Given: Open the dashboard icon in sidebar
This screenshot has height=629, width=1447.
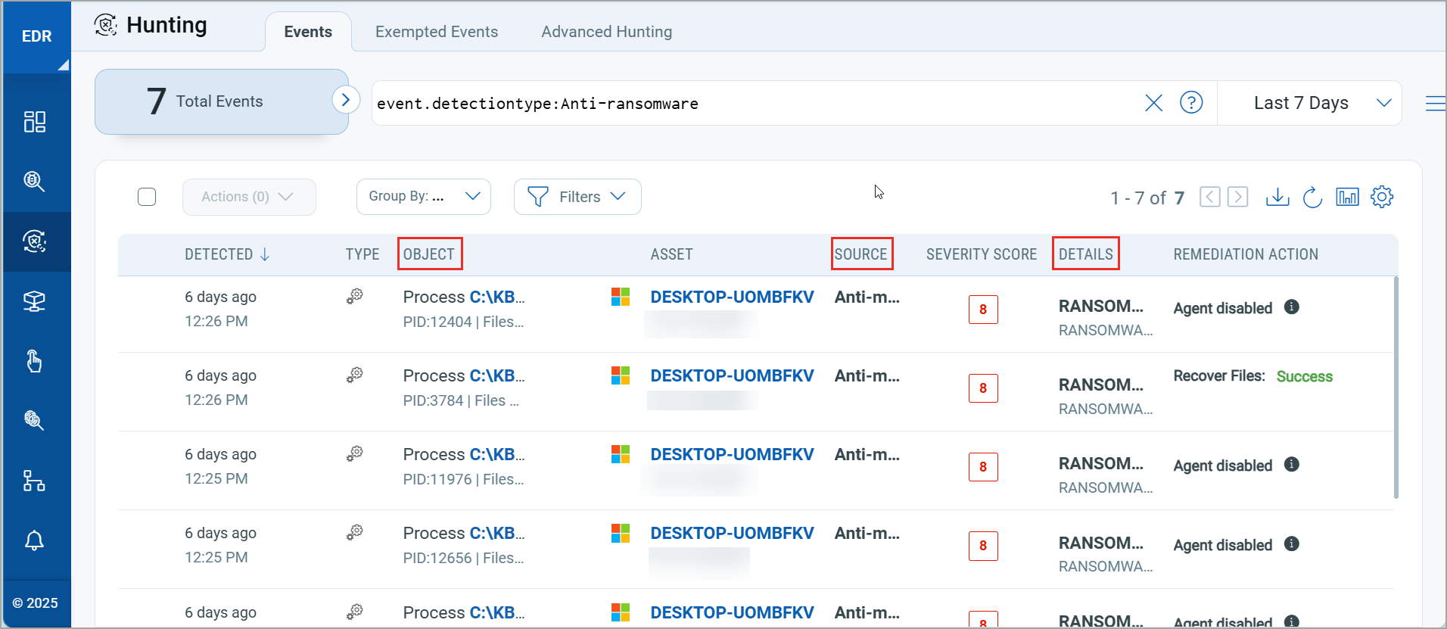Looking at the screenshot, I should (x=35, y=122).
